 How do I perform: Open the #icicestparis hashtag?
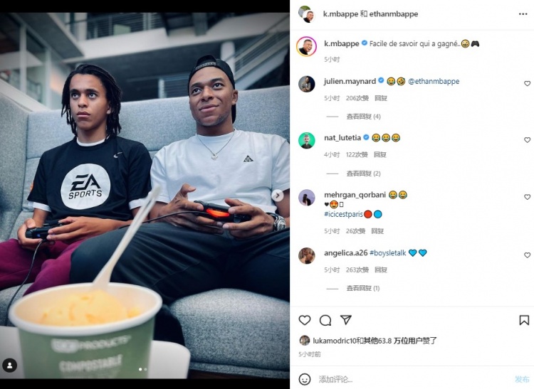coord(343,214)
